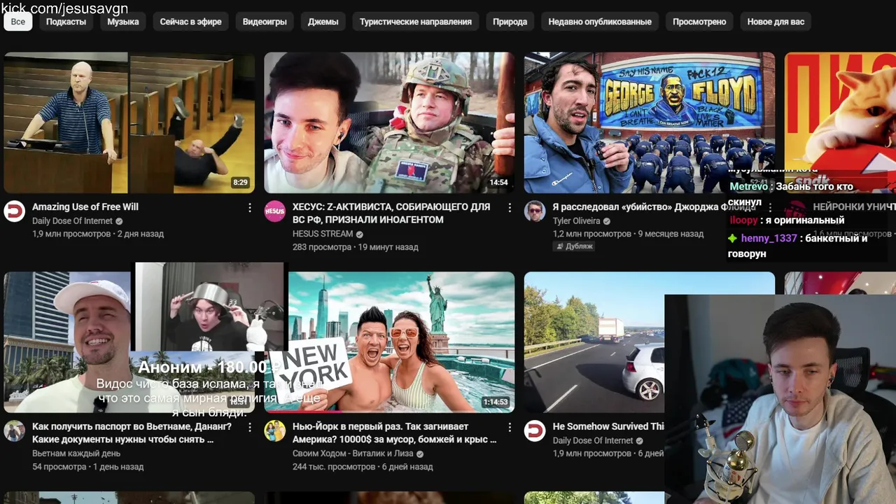This screenshot has height=504, width=896.
Task: Open the "He Somehow Survived" video title
Action: pyautogui.click(x=608, y=426)
